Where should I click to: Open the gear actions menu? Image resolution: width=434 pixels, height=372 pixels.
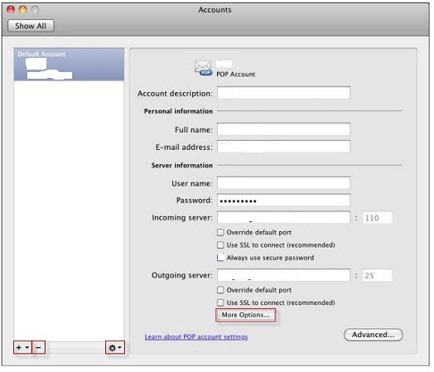[x=115, y=348]
